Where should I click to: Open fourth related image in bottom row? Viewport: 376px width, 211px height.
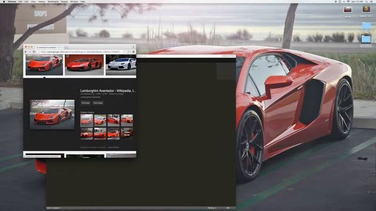pyautogui.click(x=127, y=133)
